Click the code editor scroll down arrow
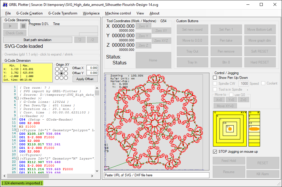This screenshot has height=187, width=282. [x=97, y=171]
